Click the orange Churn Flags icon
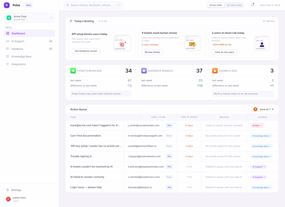This screenshot has width=285, height=207. (215, 71)
